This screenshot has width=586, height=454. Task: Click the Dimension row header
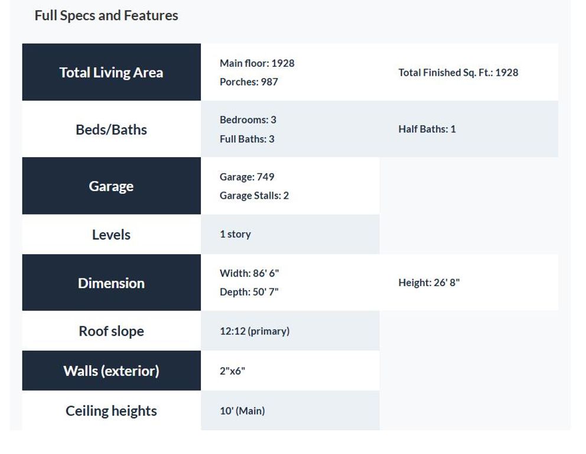pyautogui.click(x=112, y=283)
